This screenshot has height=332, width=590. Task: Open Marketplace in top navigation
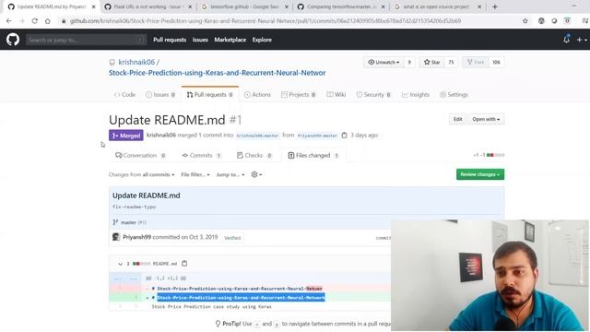[230, 40]
